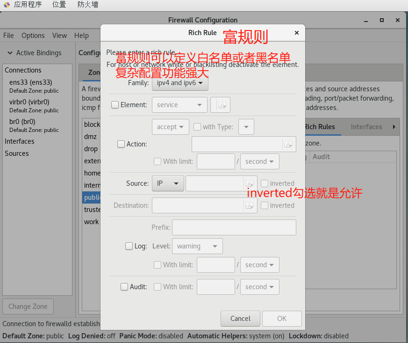408x343 pixels.
Task: Open the 应用程序 menu in top bar
Action: (x=28, y=5)
